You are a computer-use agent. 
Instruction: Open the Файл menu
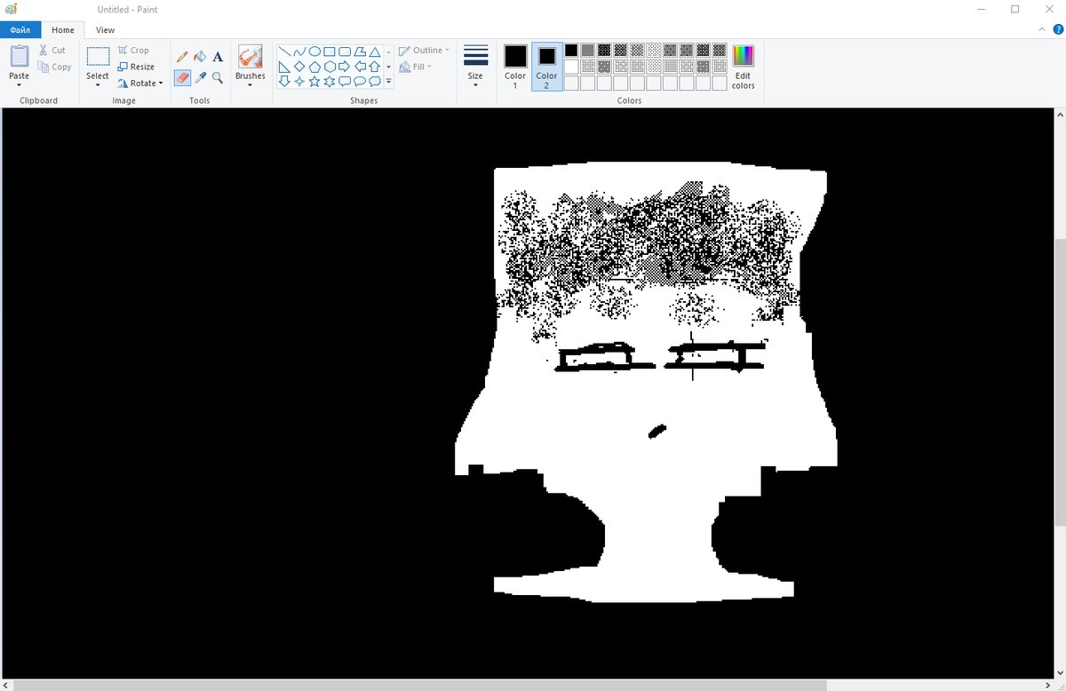pyautogui.click(x=20, y=29)
